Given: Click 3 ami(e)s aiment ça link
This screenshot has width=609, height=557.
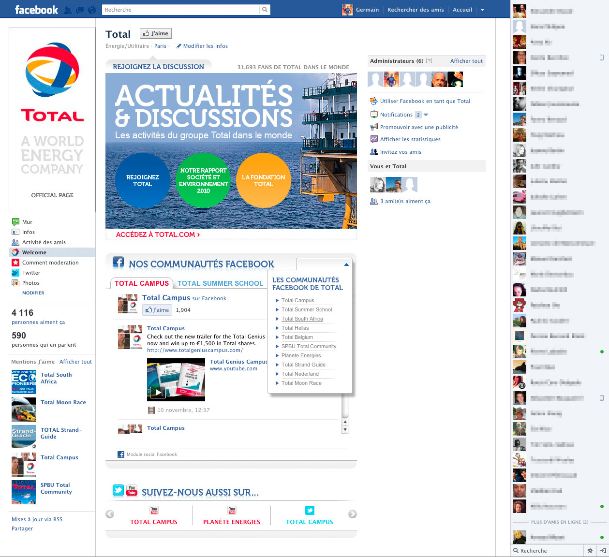Looking at the screenshot, I should [405, 201].
